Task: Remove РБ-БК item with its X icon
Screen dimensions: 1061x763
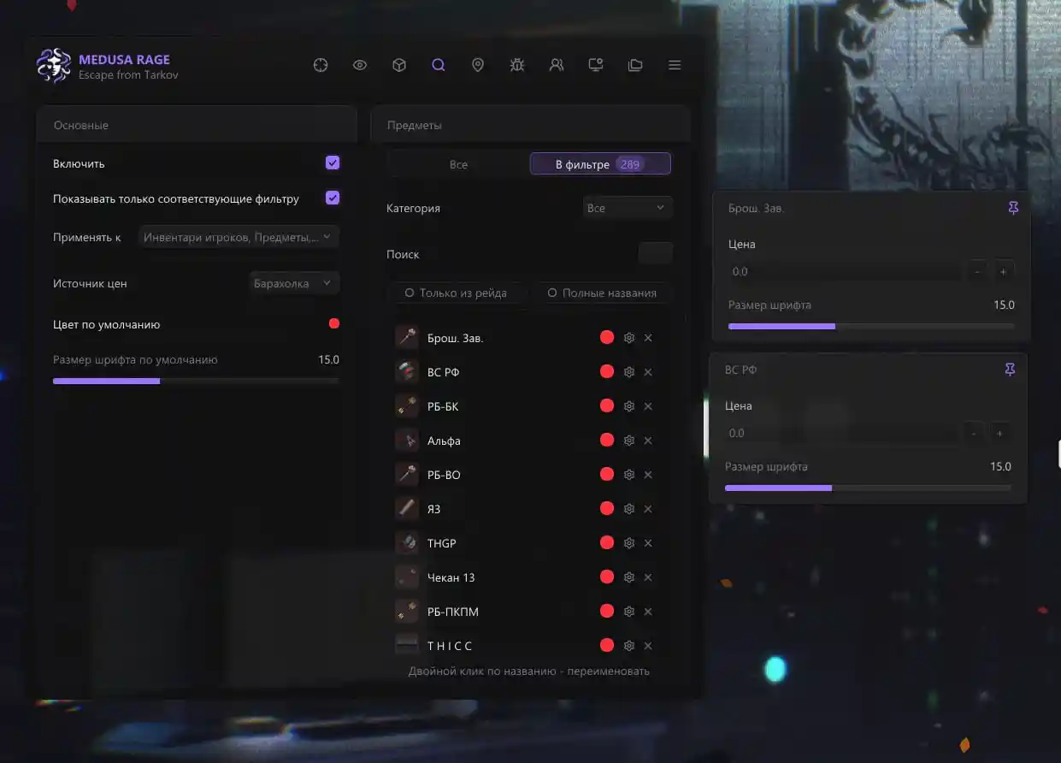Action: pos(648,406)
